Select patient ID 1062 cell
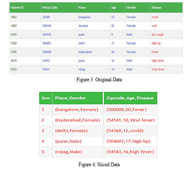Screen dimensions: 196x172 (x=25, y=17)
